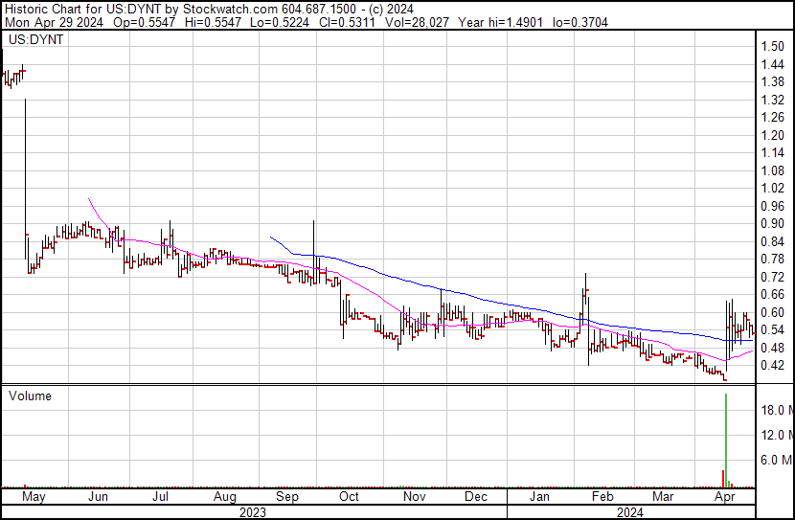Image resolution: width=795 pixels, height=520 pixels.
Task: Click the 1.50 price axis label
Action: (x=772, y=46)
